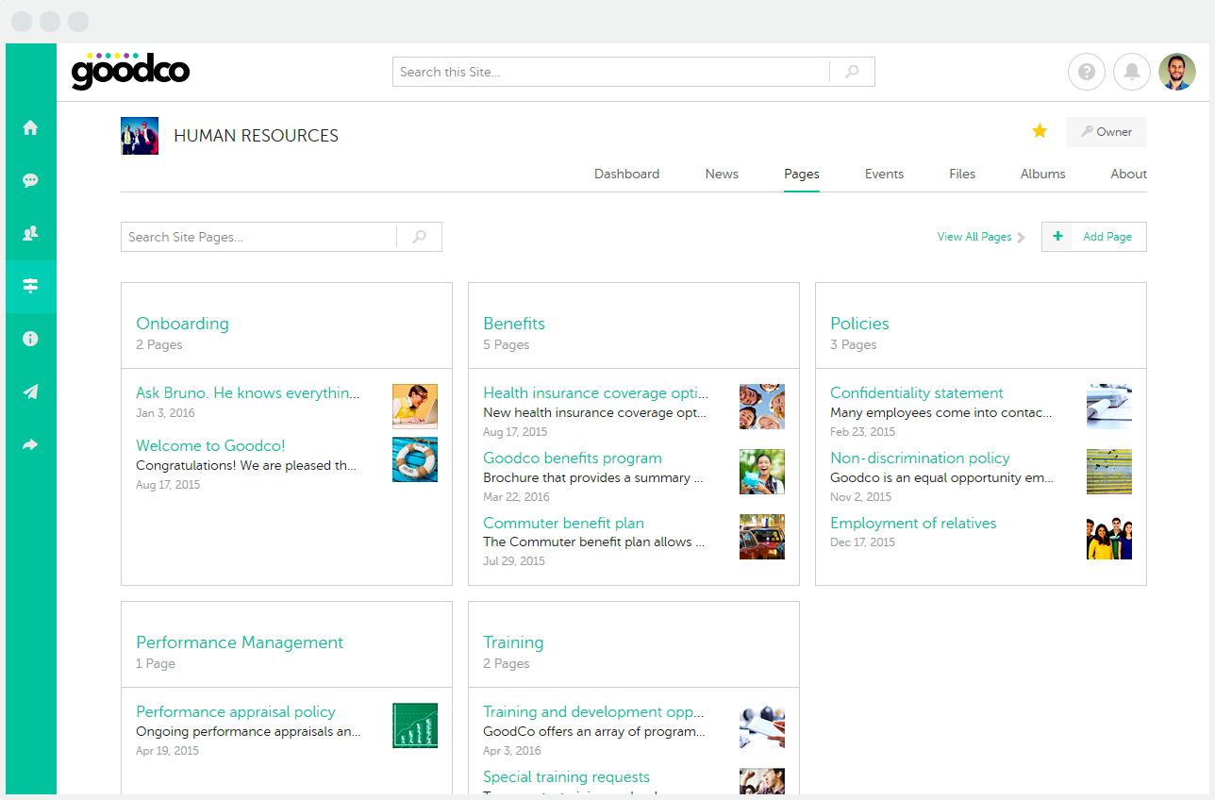
Task: Click the paper plane send icon
Action: click(x=31, y=391)
